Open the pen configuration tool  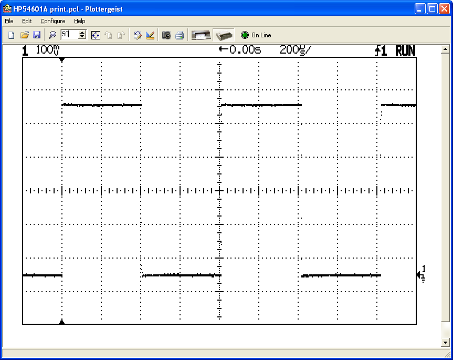[136, 35]
